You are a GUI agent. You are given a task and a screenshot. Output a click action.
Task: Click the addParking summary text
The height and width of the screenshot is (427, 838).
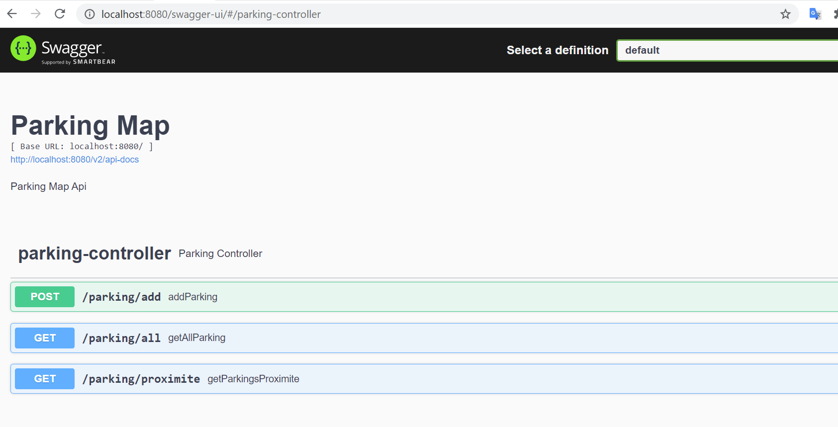pyautogui.click(x=192, y=297)
